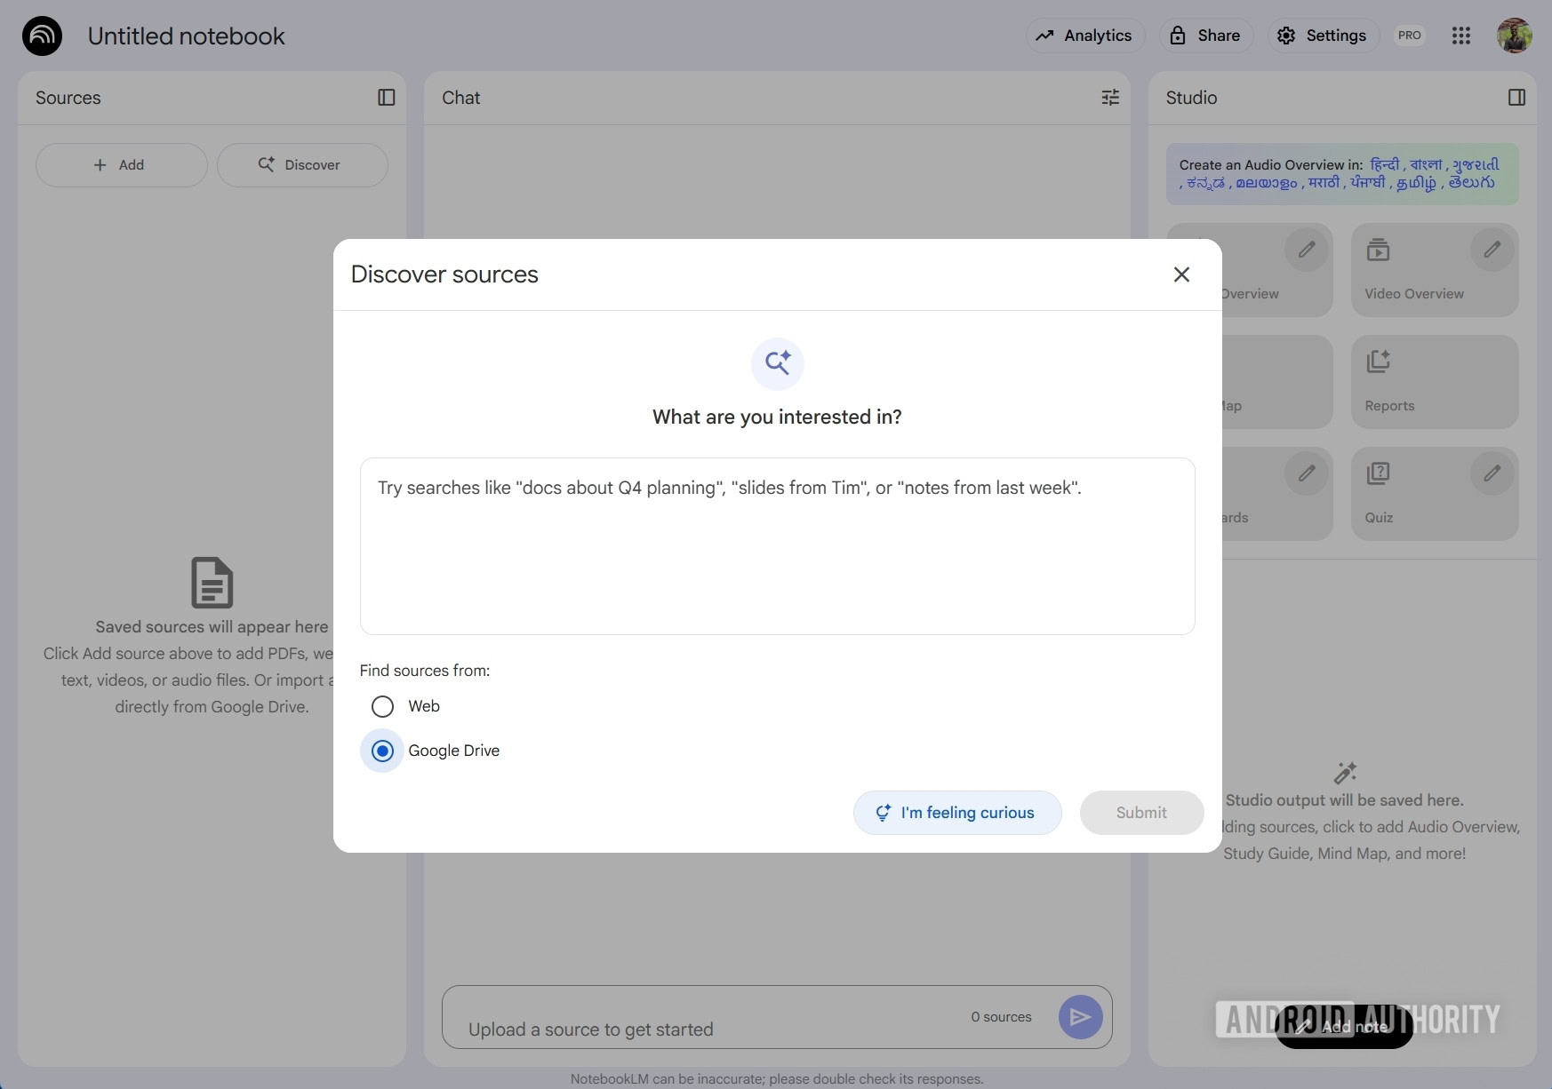Open the Reports studio tool
This screenshot has height=1089, width=1552.
click(1434, 382)
